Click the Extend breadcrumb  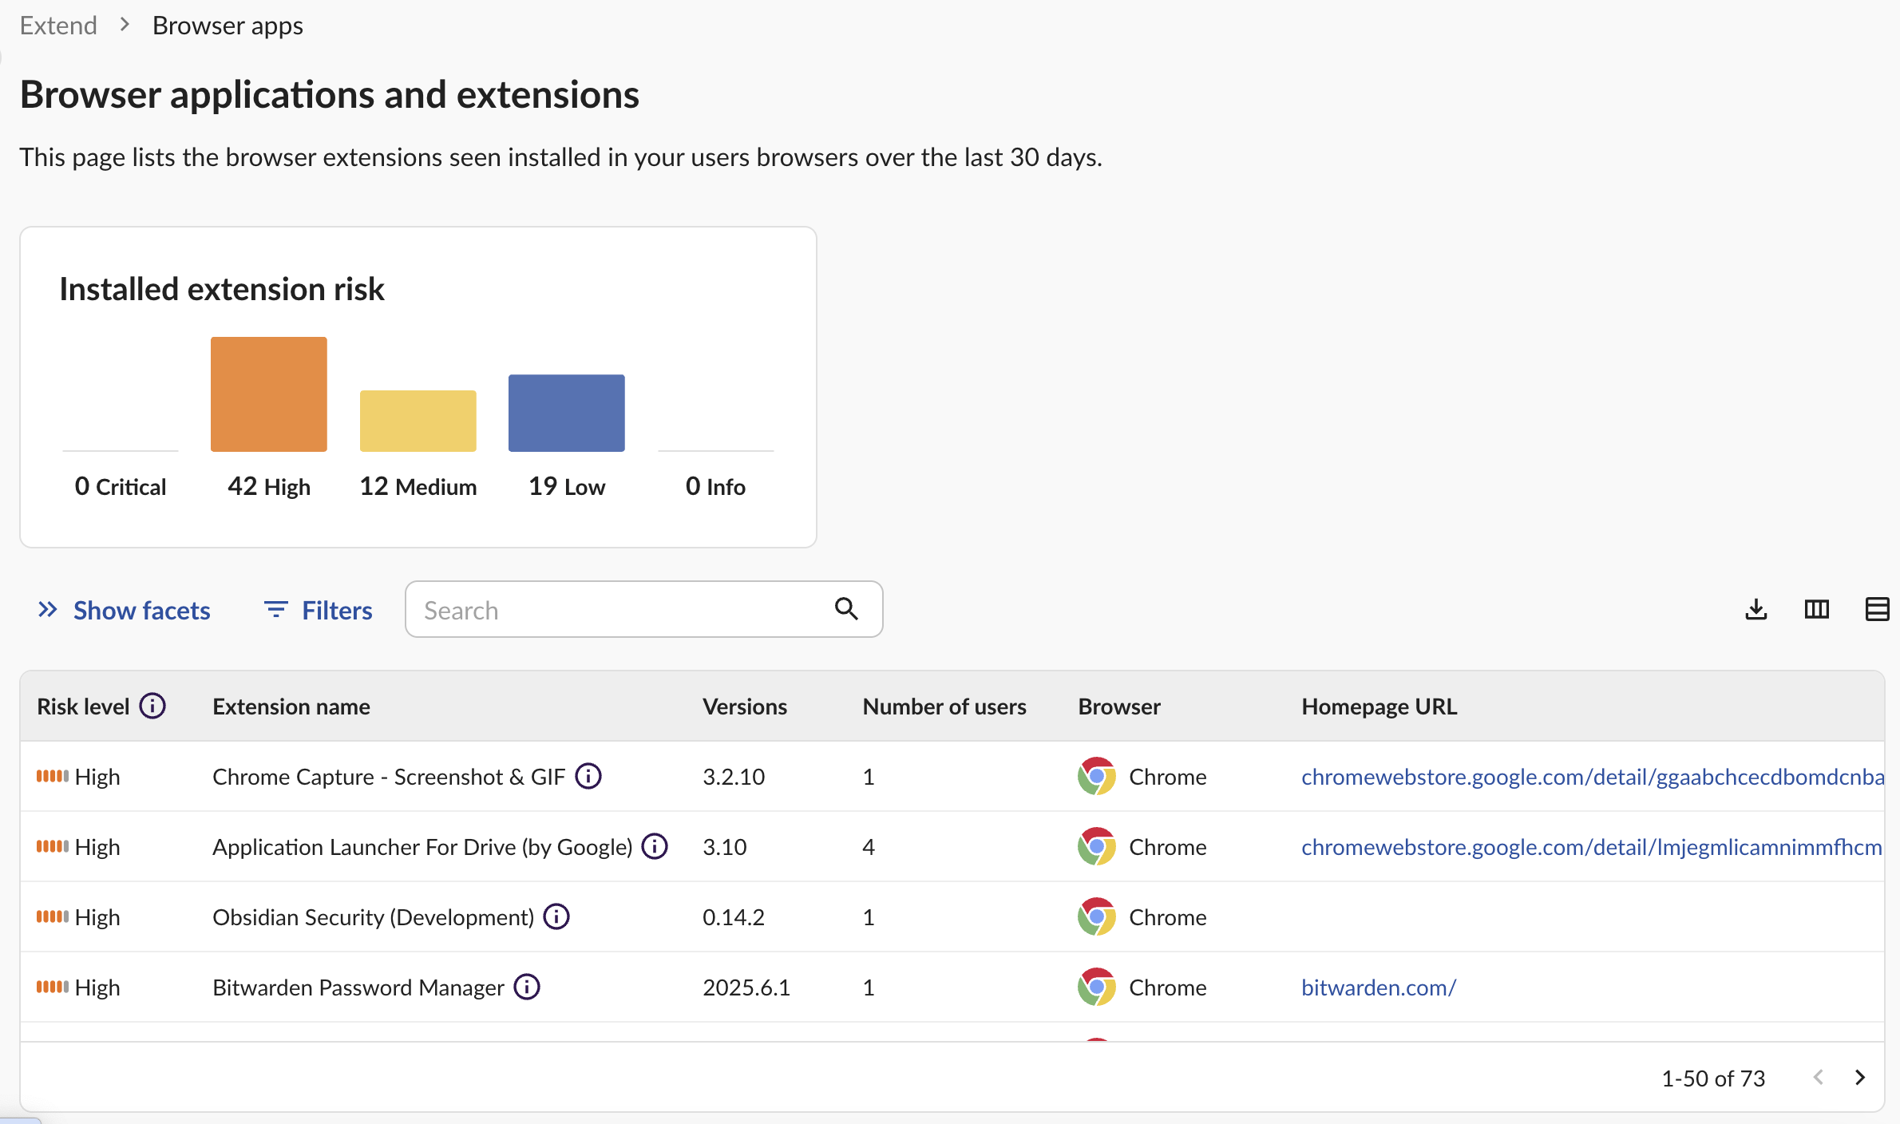click(x=58, y=26)
